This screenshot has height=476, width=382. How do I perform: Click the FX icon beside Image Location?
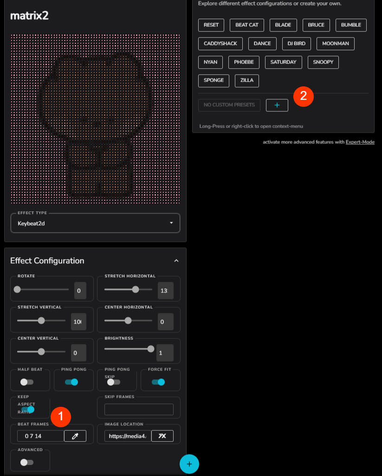click(x=162, y=436)
